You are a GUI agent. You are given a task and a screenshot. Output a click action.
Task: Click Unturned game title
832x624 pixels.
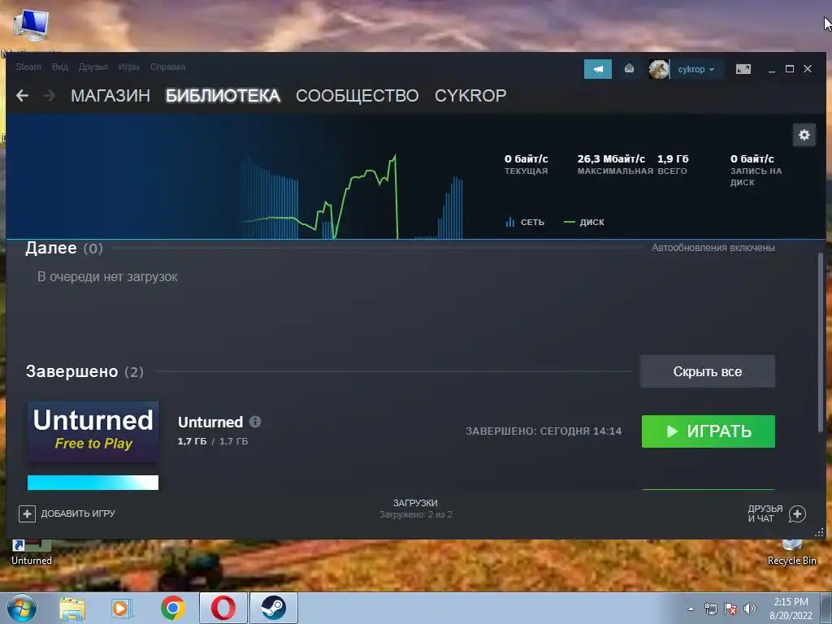(x=210, y=422)
